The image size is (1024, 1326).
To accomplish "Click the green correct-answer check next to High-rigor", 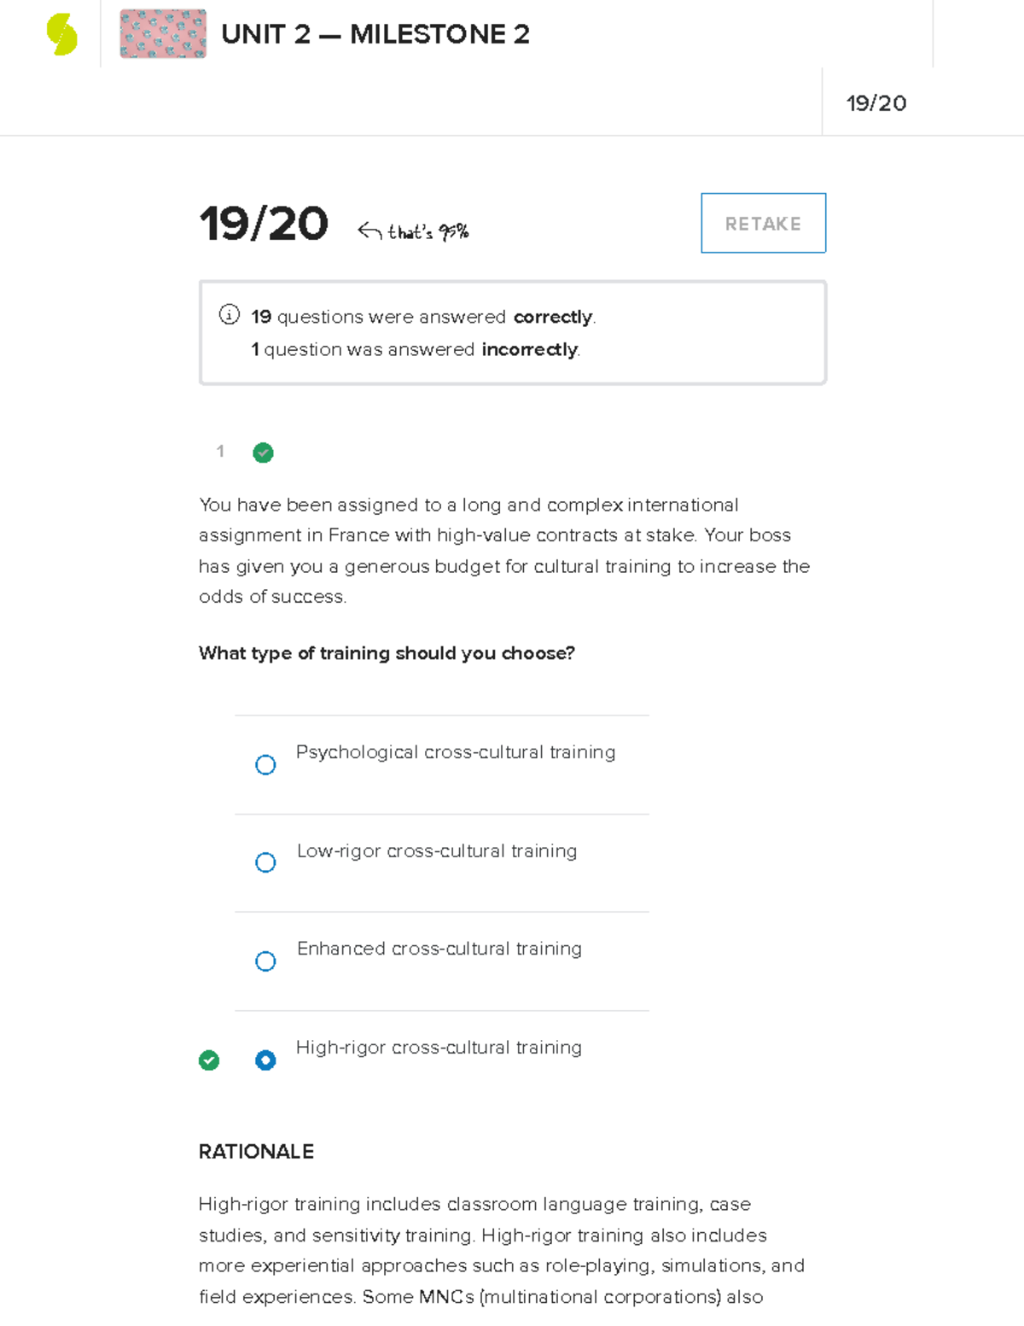I will coord(209,1060).
